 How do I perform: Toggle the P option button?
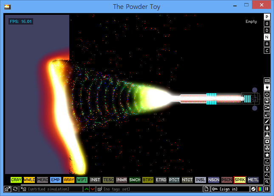[x=267, y=17]
